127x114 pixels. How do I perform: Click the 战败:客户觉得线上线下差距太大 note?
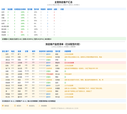(78, 91)
